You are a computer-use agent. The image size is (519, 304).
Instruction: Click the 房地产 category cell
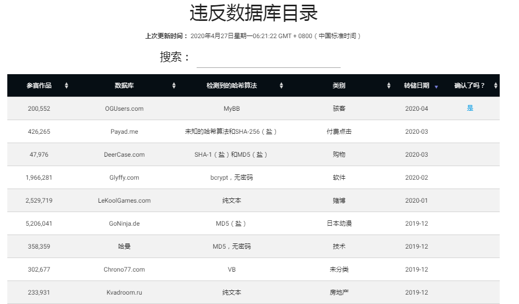(x=339, y=293)
